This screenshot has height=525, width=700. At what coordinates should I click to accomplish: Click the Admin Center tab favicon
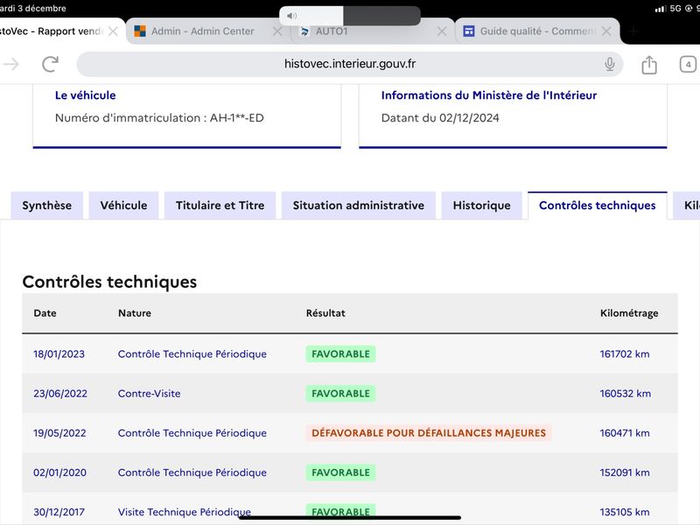coord(140,31)
